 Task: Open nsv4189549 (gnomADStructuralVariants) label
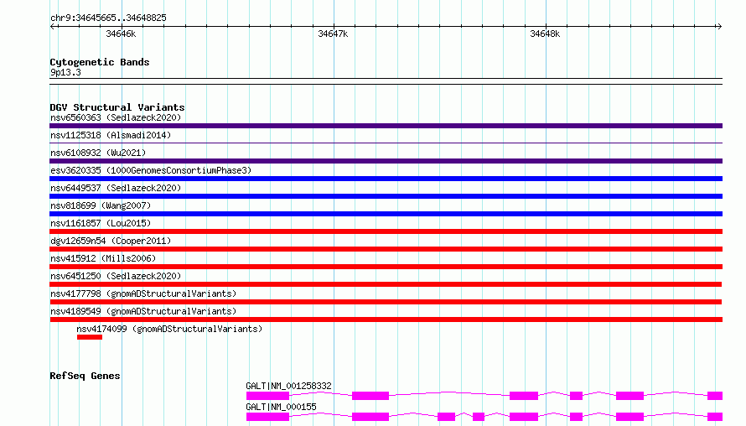click(x=143, y=311)
